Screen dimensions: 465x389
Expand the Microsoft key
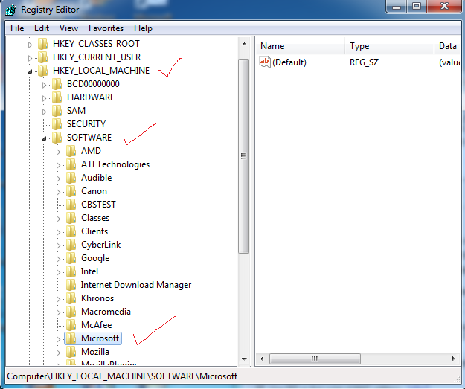coord(59,339)
